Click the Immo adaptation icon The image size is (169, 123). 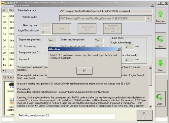[x=12, y=101]
